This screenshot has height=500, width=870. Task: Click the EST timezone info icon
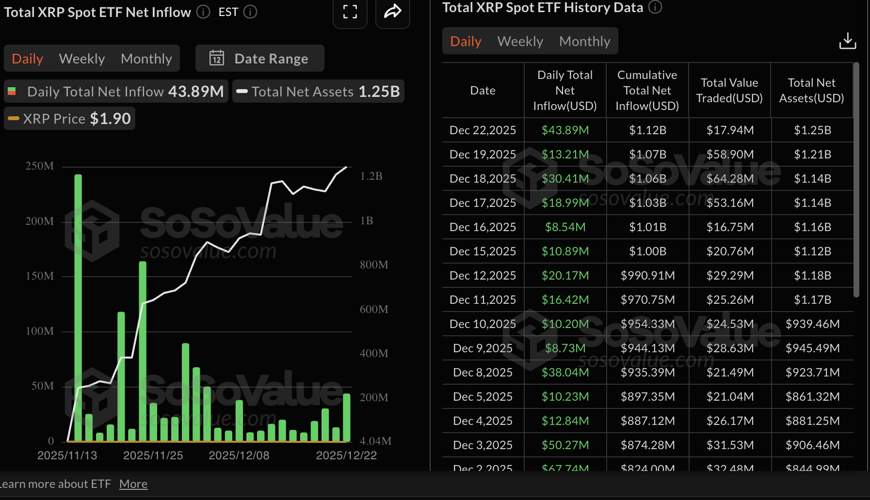point(251,12)
